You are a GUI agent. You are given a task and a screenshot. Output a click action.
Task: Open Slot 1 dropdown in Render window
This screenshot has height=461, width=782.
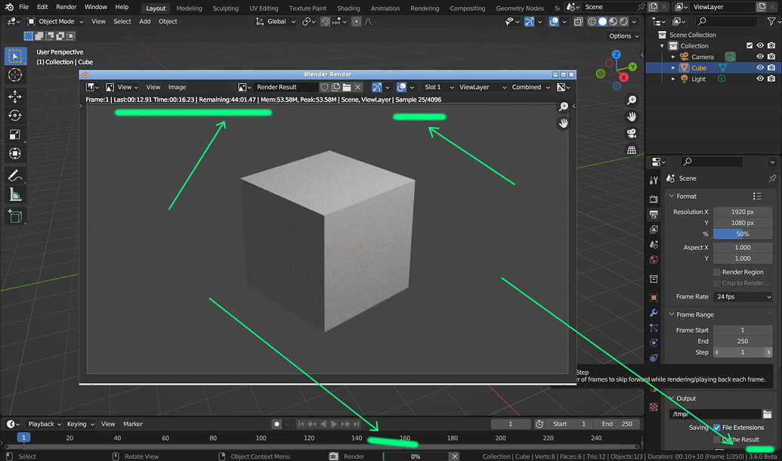coord(438,88)
